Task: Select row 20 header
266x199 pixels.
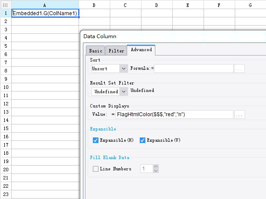Action: coord(6,170)
